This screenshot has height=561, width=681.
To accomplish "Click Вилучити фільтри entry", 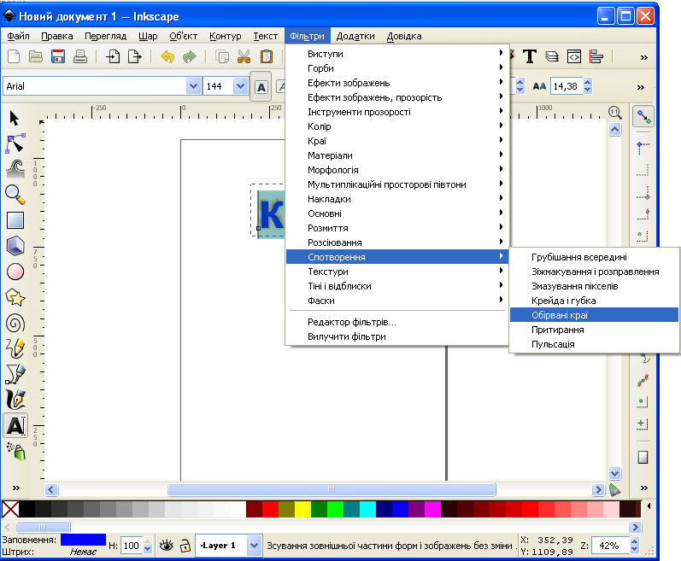I will [397, 336].
